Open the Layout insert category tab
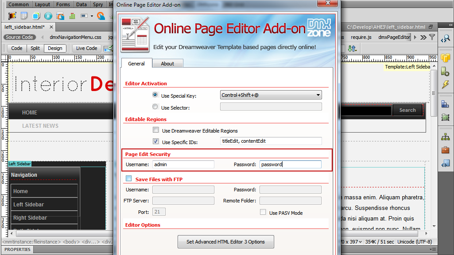Screen dimensions: 454x255 [x=42, y=4]
